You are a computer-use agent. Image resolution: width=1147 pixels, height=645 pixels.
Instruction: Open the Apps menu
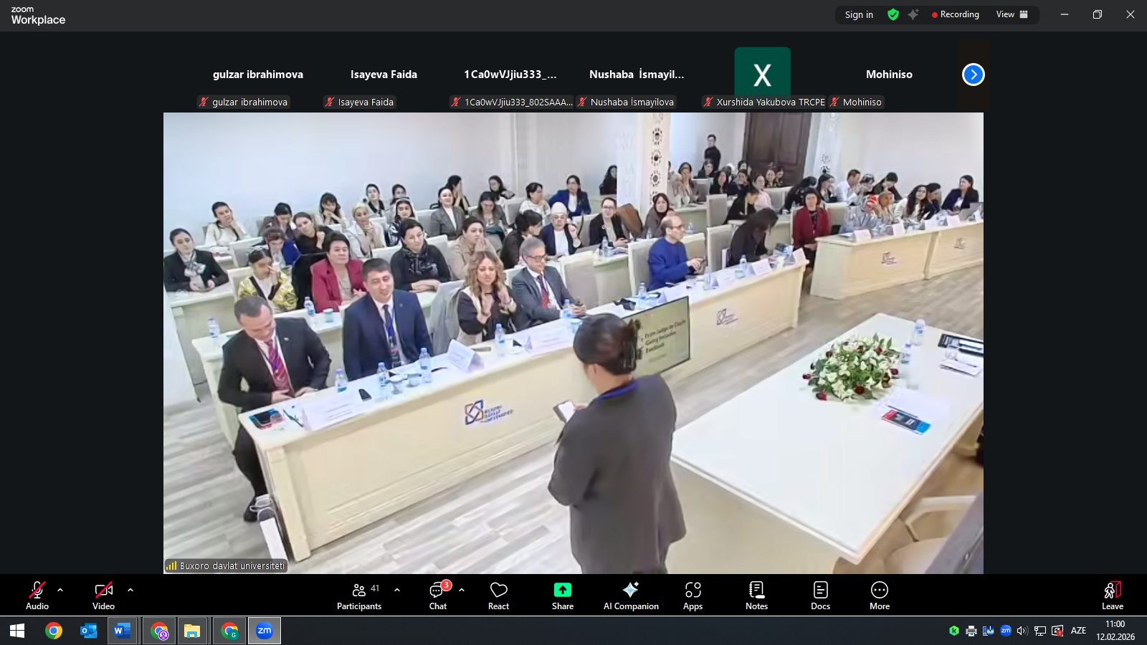click(x=693, y=595)
